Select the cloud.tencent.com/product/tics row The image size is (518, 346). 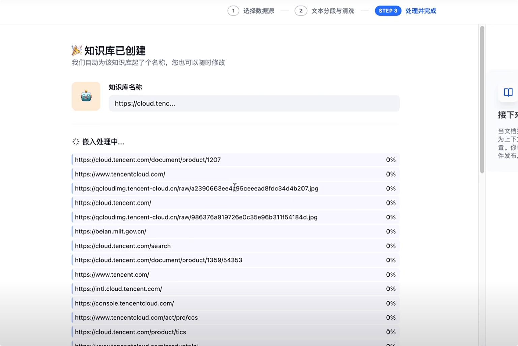pos(235,332)
